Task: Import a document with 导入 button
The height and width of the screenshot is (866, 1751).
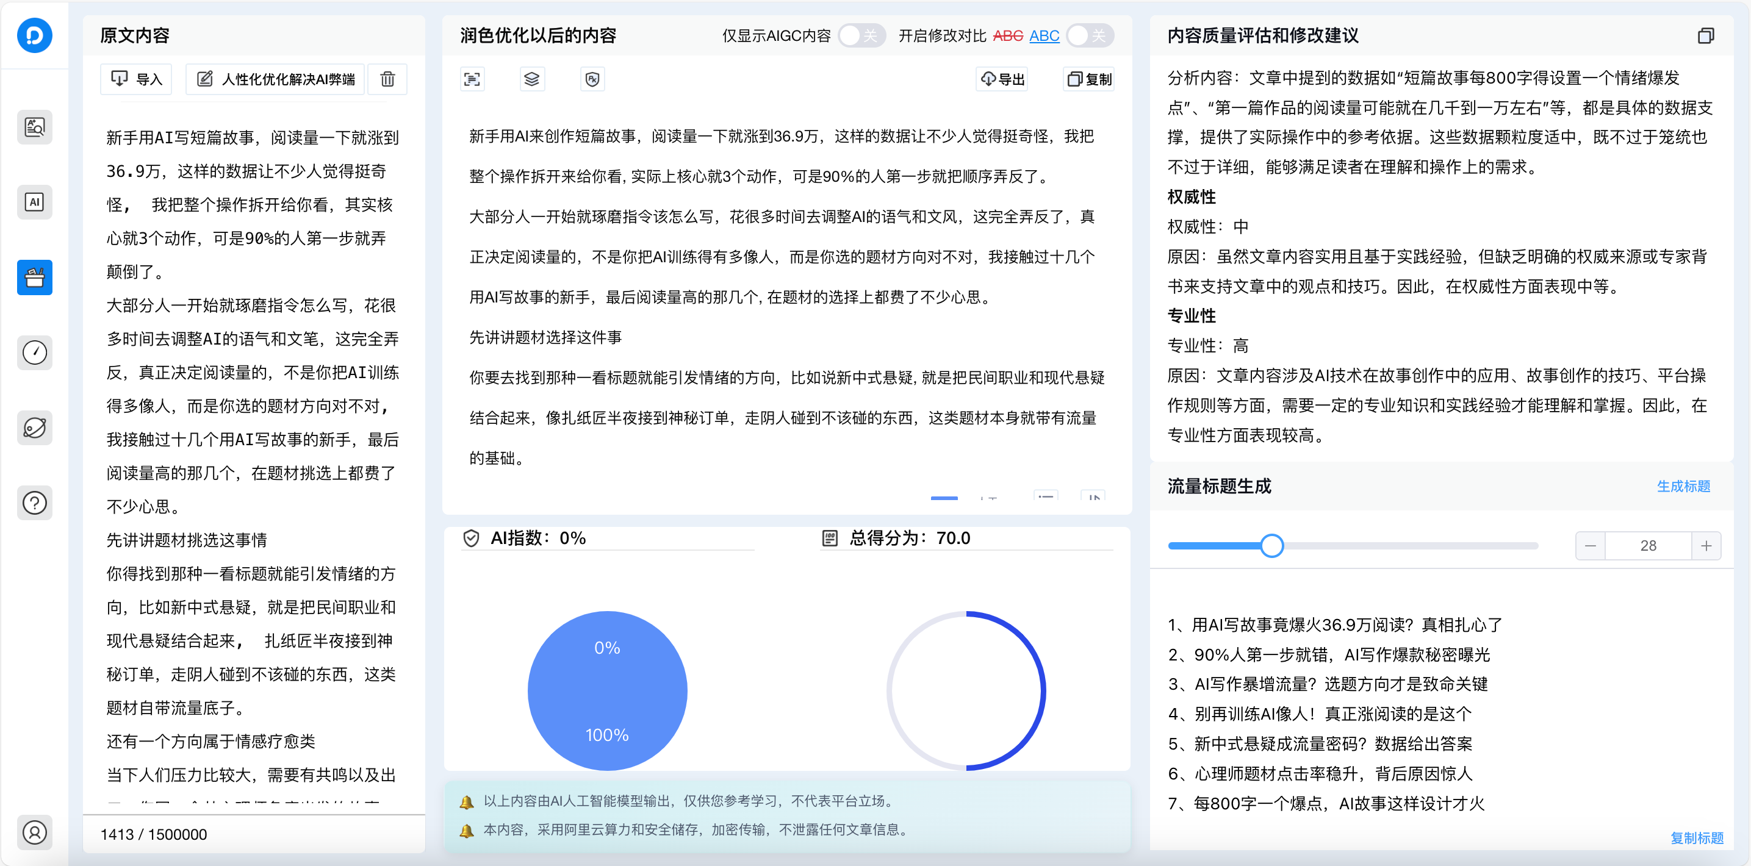Action: coord(136,78)
